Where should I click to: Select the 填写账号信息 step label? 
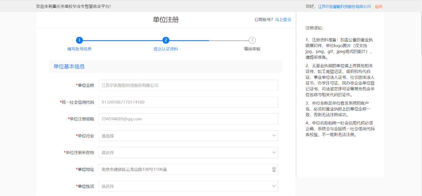click(x=79, y=49)
